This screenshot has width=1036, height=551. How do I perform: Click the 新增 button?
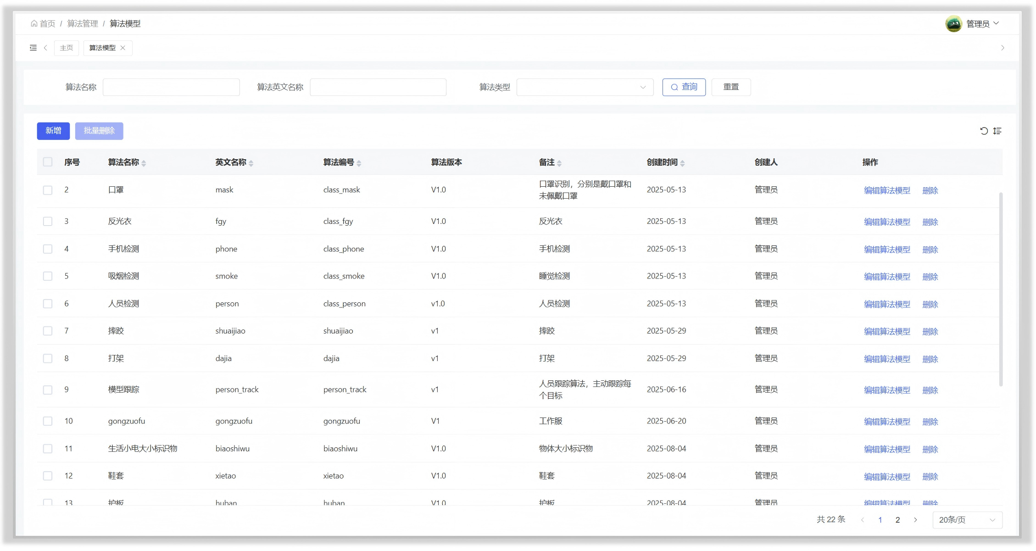tap(53, 131)
